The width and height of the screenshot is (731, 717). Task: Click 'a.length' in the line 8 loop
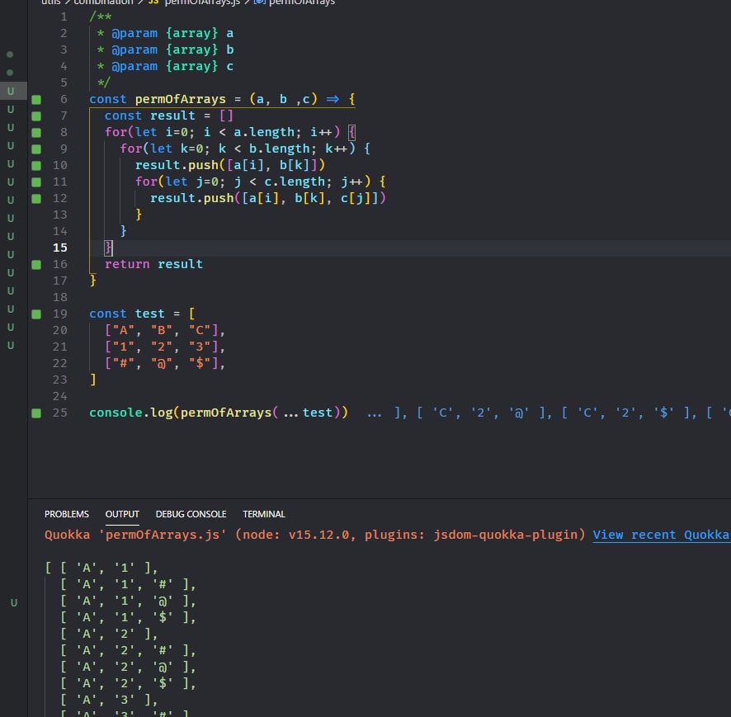[x=264, y=132]
